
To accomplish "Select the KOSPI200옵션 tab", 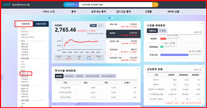I will click(108, 76).
